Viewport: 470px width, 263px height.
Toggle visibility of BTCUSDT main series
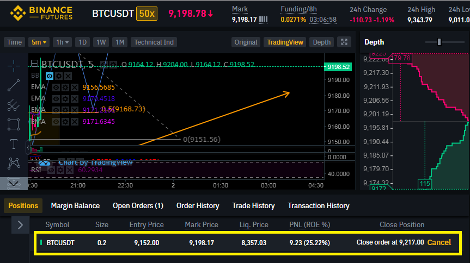pyautogui.click(x=103, y=65)
